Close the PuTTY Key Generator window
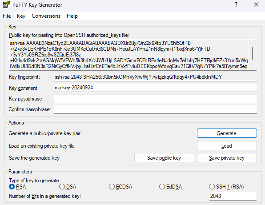This screenshot has width=265, height=205. 256,5
